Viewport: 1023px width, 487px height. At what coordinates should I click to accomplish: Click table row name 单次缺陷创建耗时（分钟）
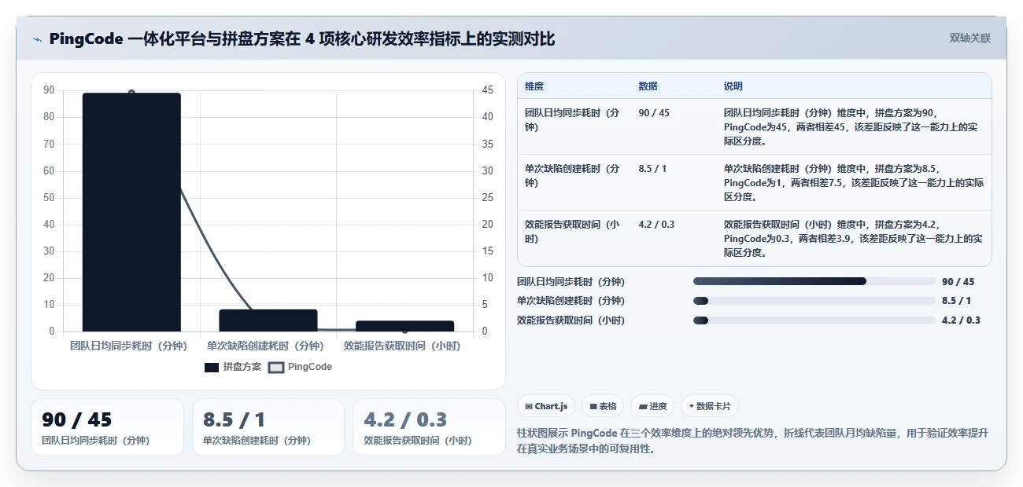tap(572, 176)
